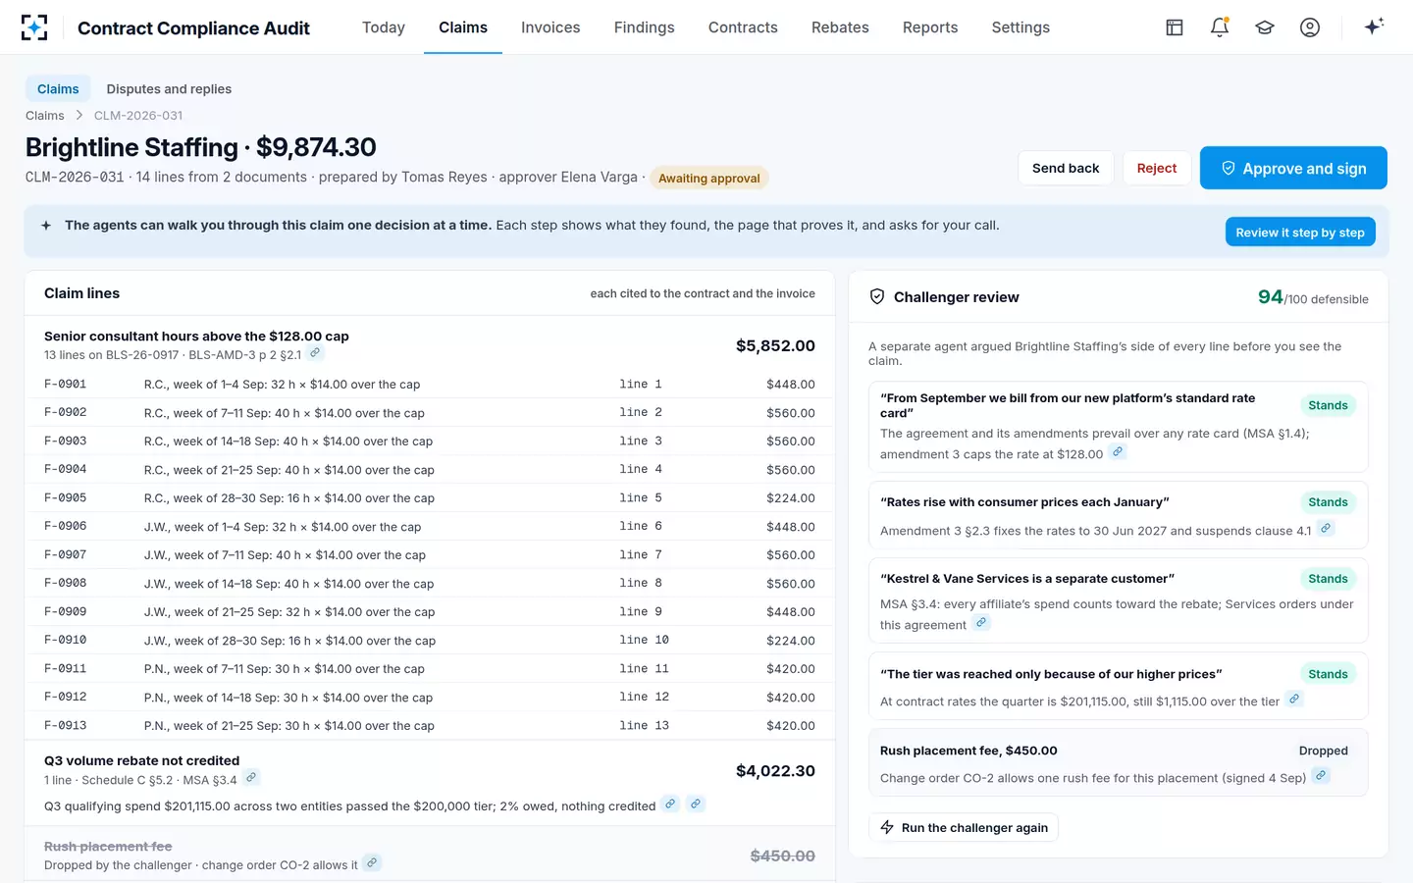1413x883 pixels.
Task: Open the notifications bell
Action: [x=1220, y=27]
